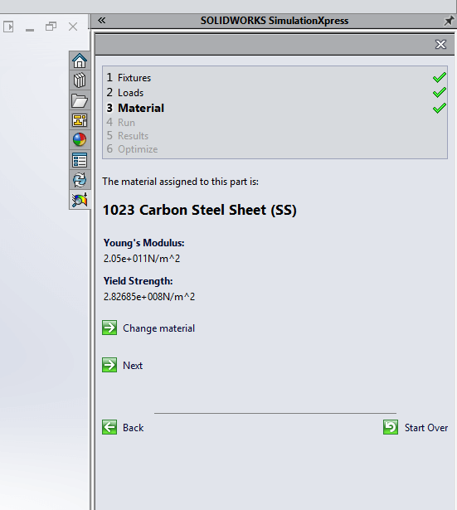
Task: Click the Young's Modulus label
Action: pos(143,243)
